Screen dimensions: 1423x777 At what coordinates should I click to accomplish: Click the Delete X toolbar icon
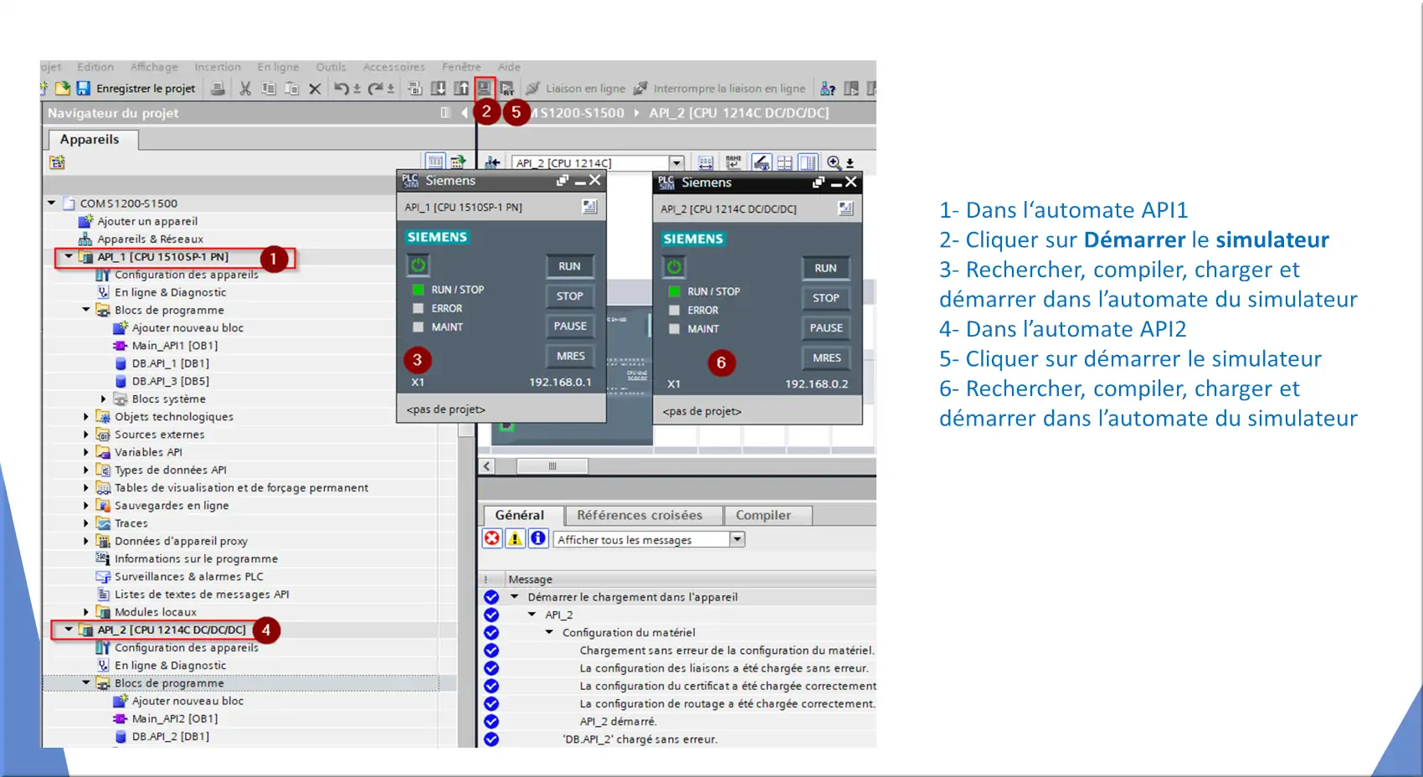[315, 88]
